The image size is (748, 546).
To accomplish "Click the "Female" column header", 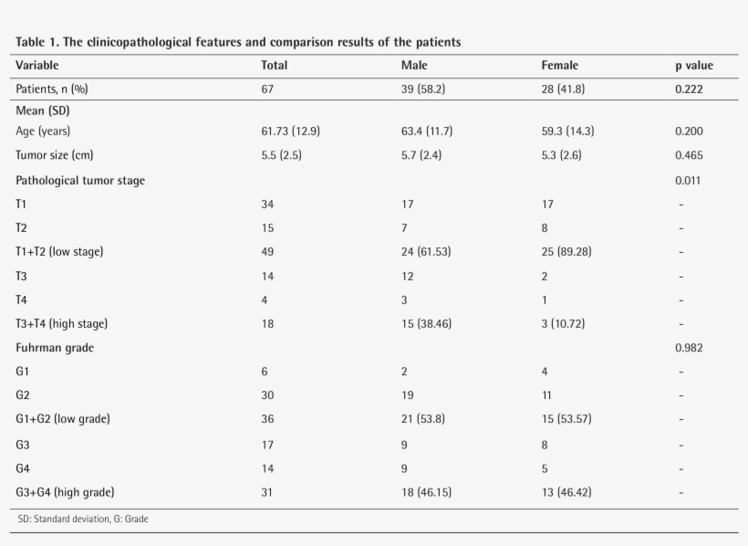I will 559,66.
